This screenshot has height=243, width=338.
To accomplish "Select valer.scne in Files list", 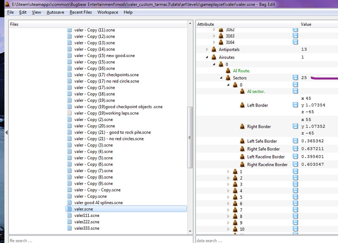I will click(x=126, y=209).
